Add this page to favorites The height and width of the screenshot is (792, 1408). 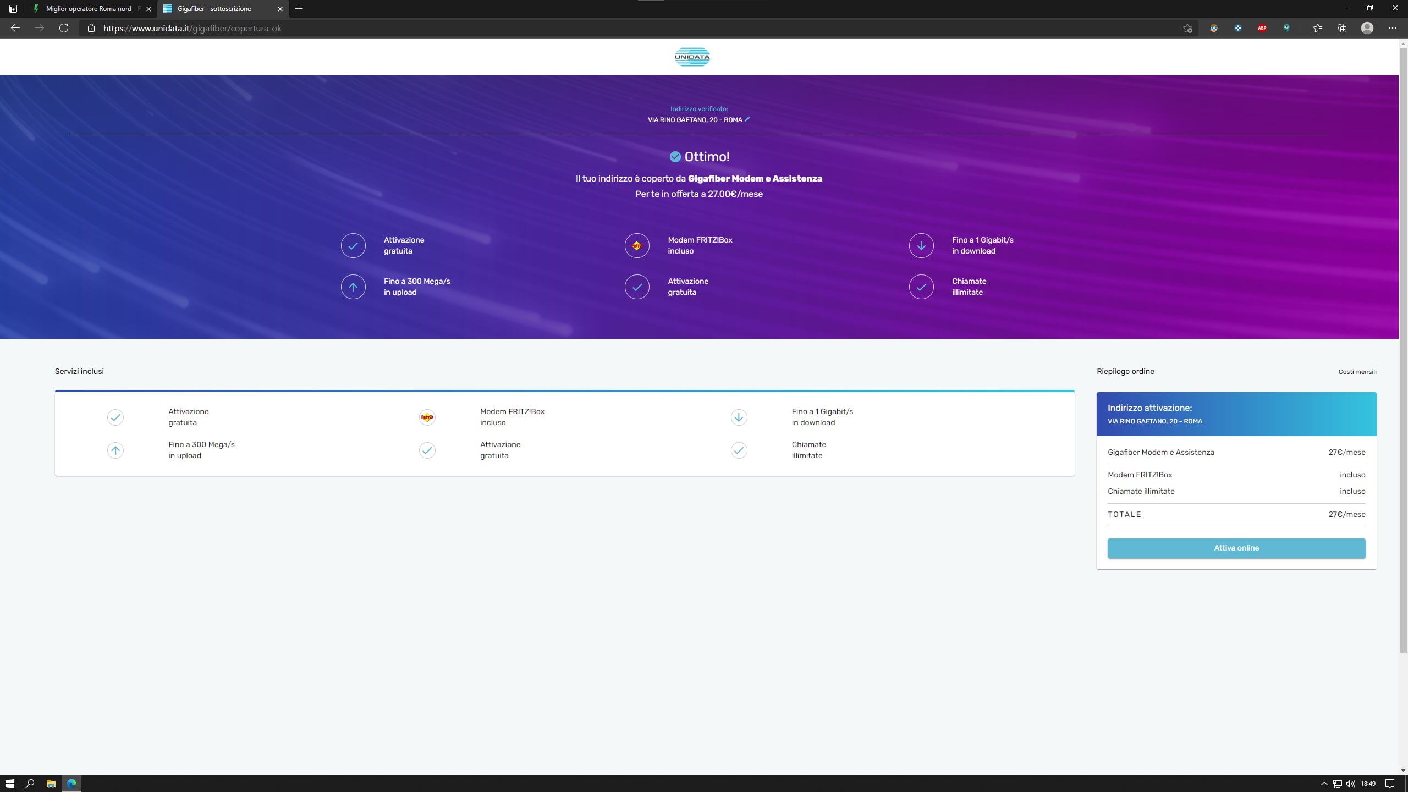[x=1187, y=28]
